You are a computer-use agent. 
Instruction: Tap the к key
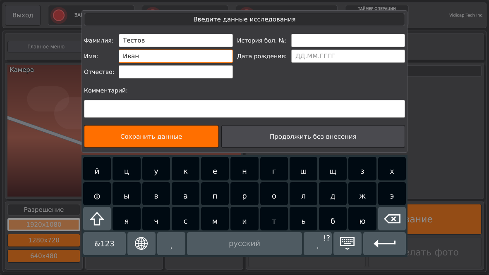[x=186, y=169]
